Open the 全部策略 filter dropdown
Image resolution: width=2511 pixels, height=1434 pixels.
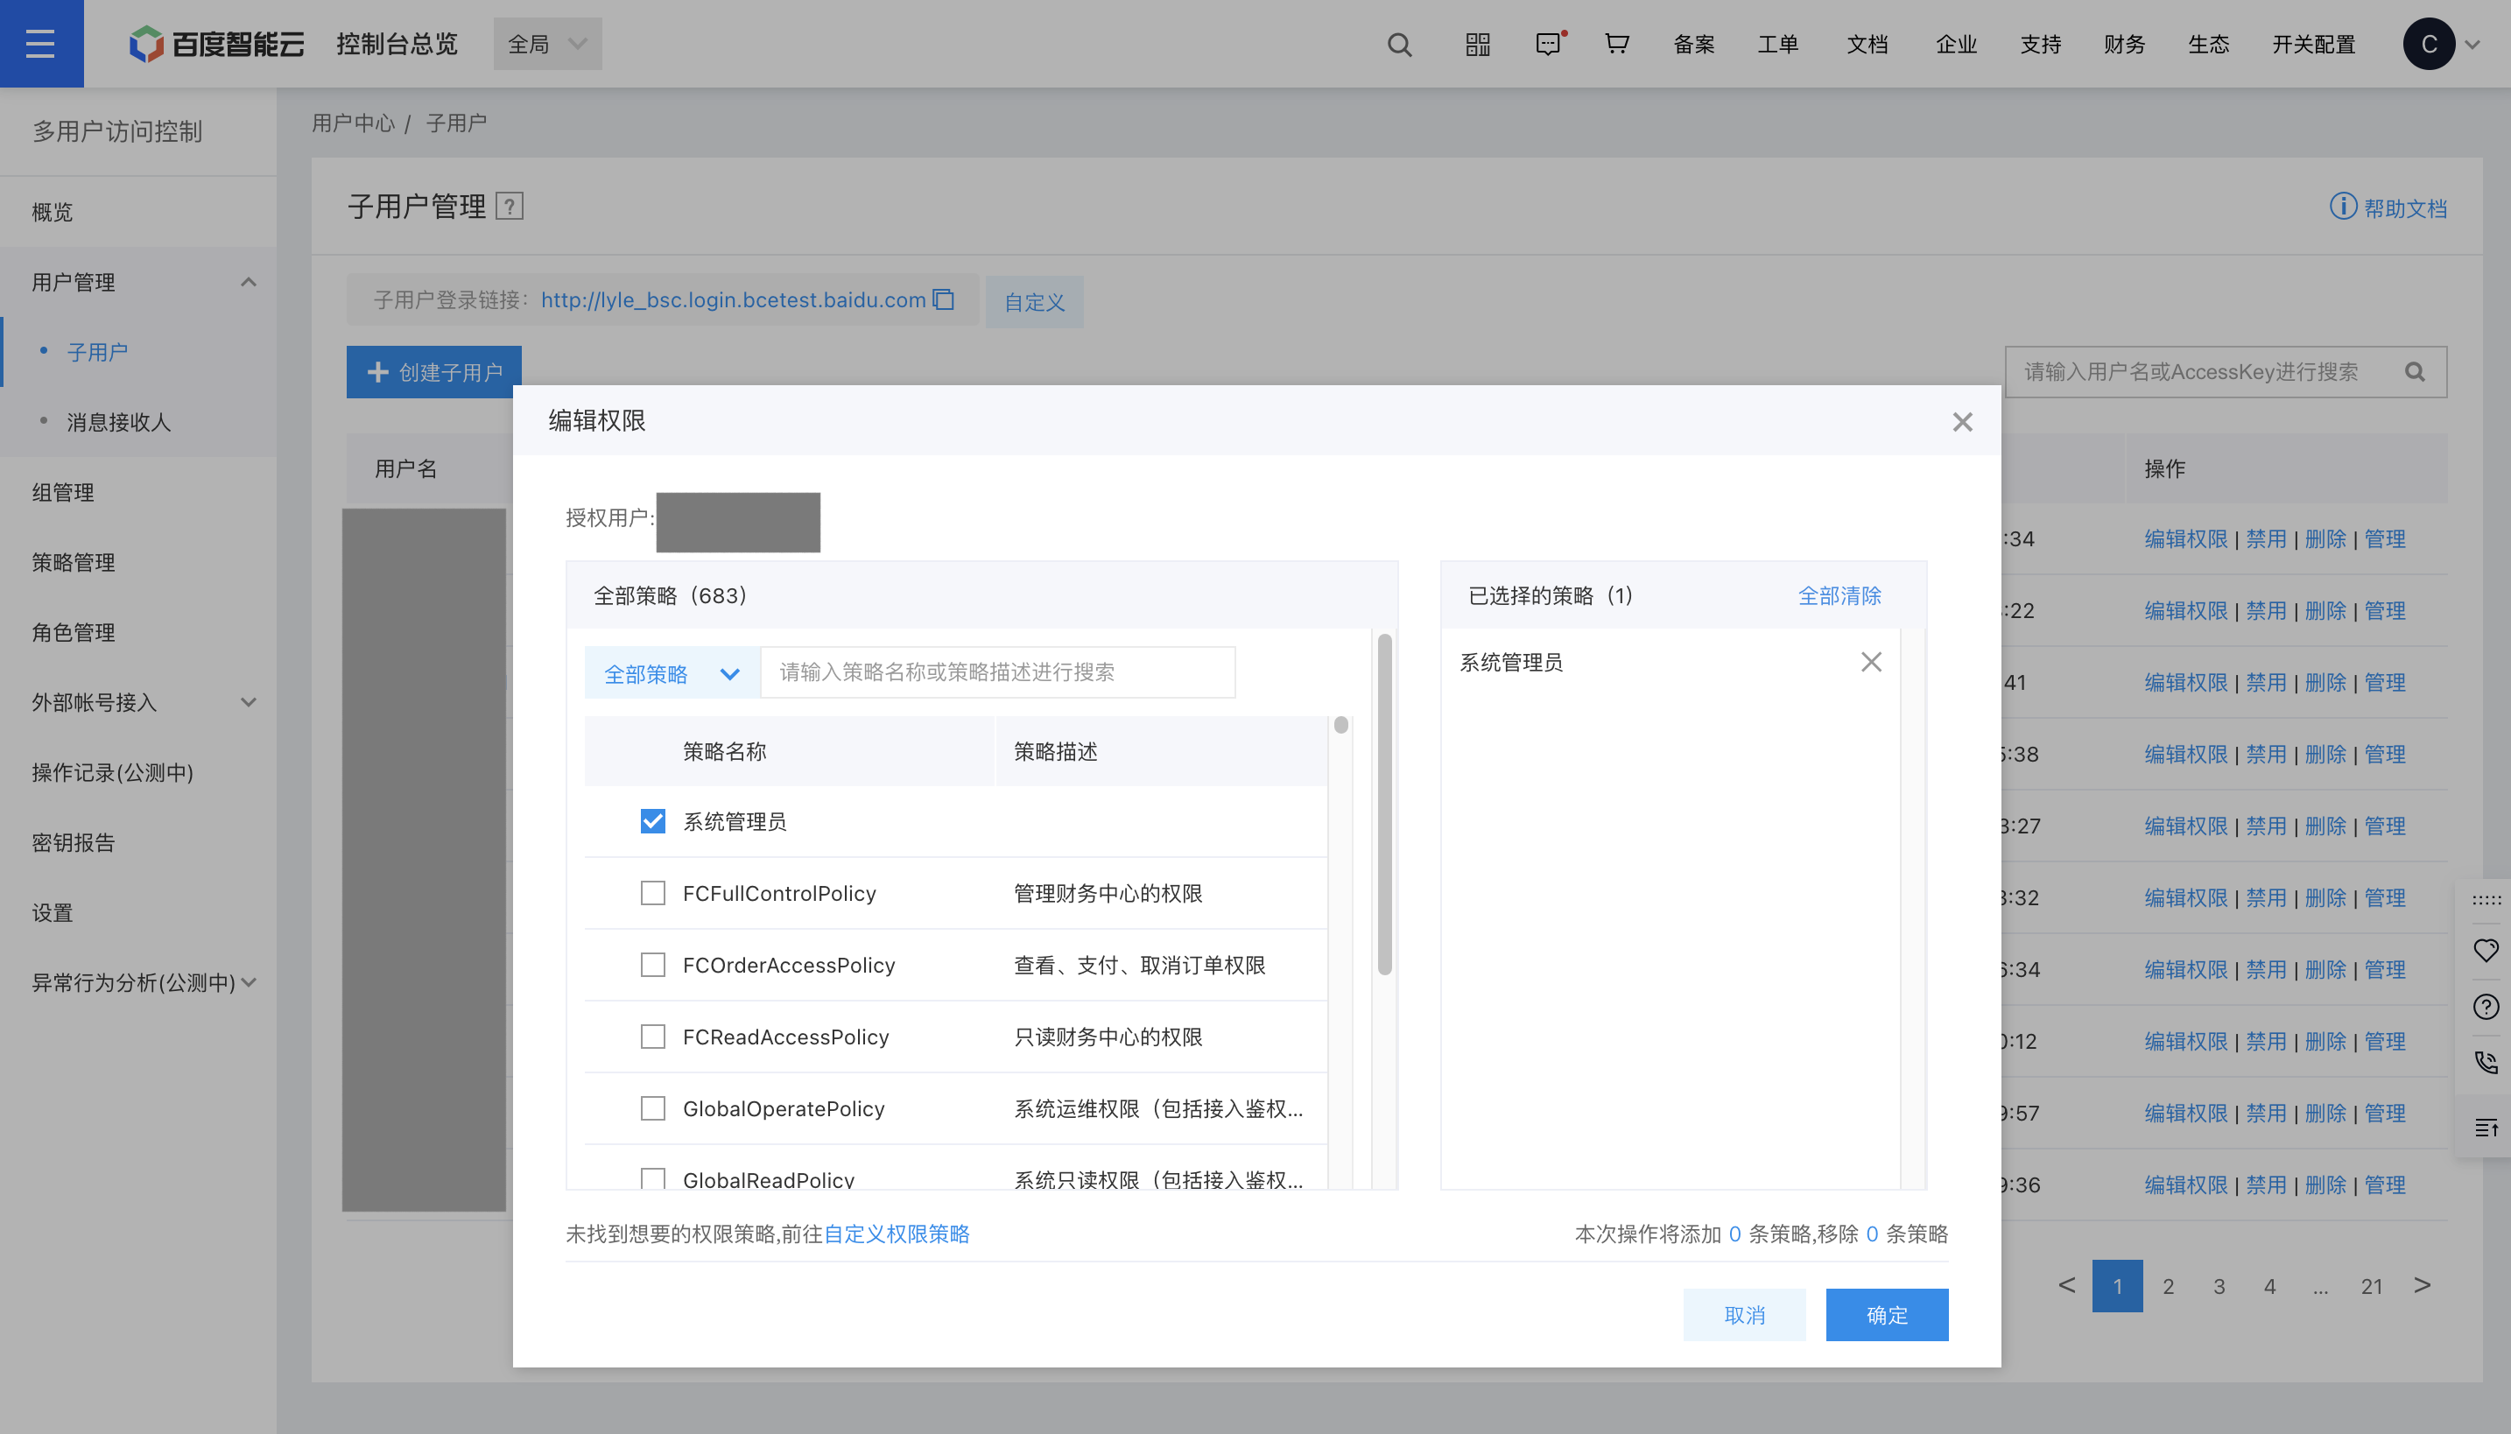point(672,674)
